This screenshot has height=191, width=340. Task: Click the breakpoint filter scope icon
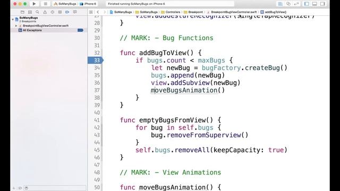(27, 188)
